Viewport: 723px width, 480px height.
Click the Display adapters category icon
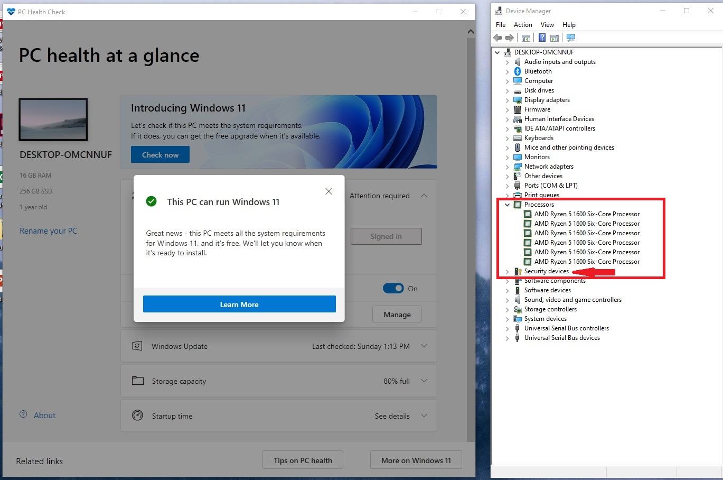point(518,100)
